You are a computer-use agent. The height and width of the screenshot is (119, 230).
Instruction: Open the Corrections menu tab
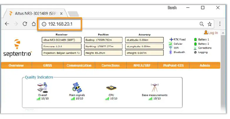pos(111,65)
